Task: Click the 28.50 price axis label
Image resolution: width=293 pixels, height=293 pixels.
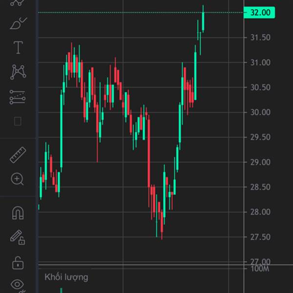Action: click(260, 187)
